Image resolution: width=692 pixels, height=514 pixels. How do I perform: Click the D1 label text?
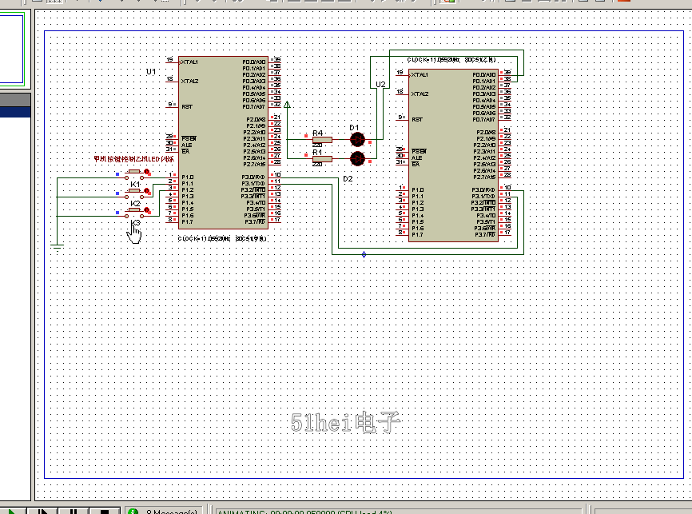pos(354,128)
